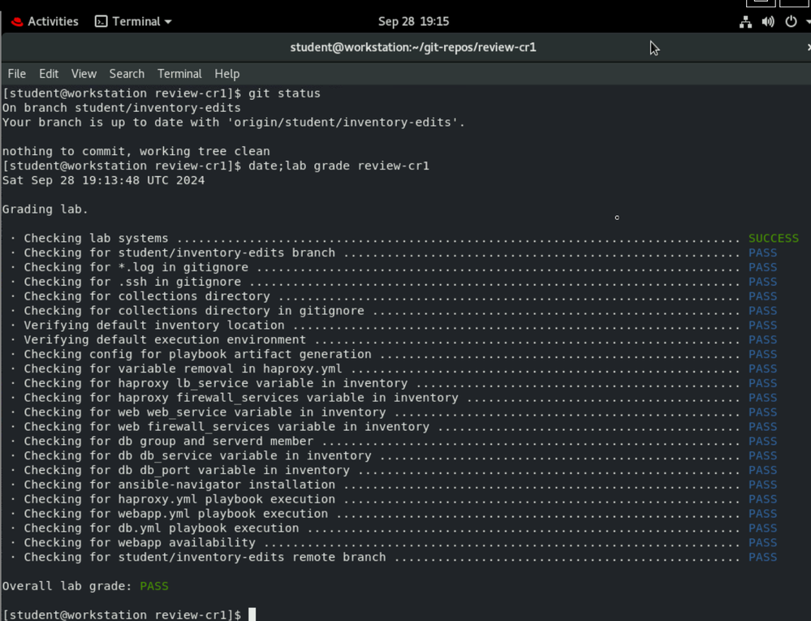Screen dimensions: 811x621
Task: Open the Search menu
Action: pos(127,74)
